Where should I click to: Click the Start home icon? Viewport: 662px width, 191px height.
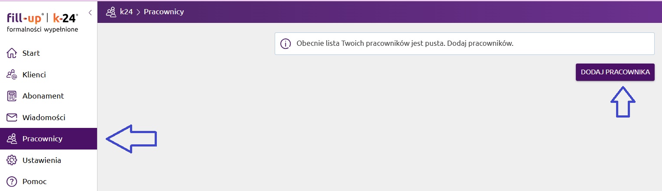coord(12,53)
